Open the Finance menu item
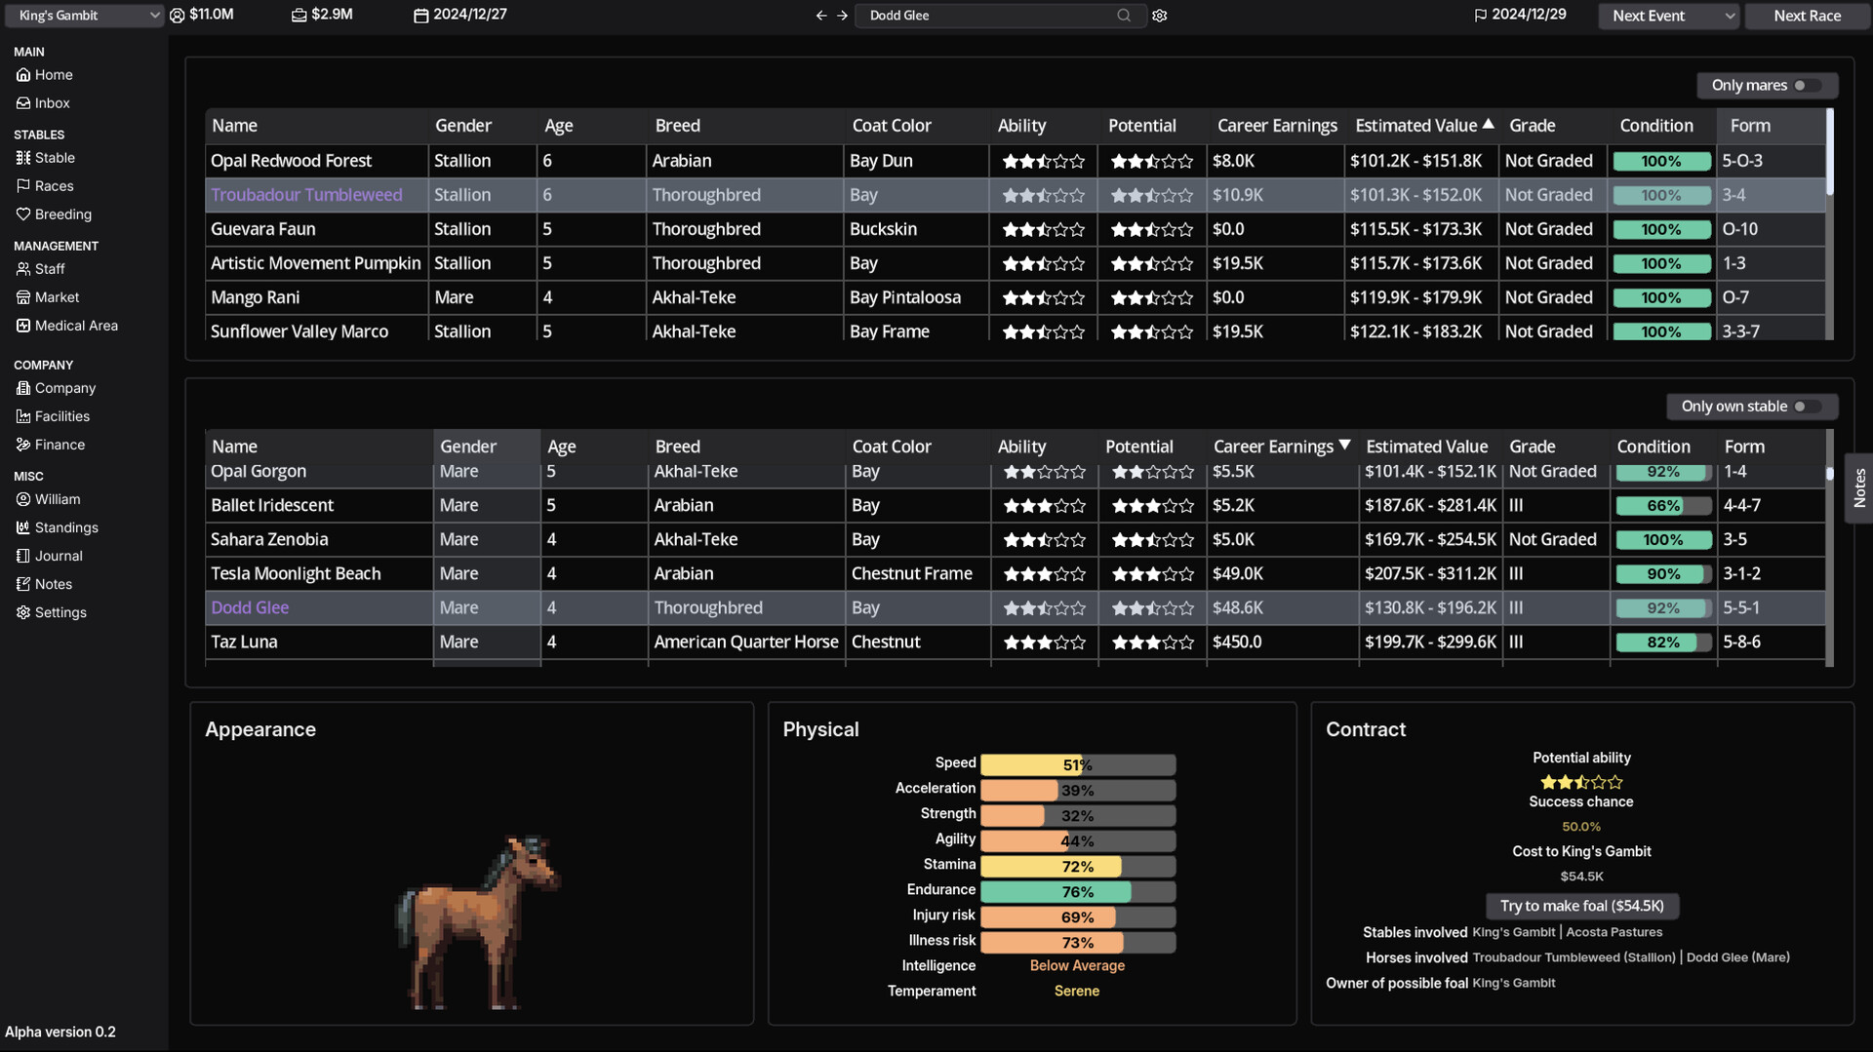 click(60, 445)
